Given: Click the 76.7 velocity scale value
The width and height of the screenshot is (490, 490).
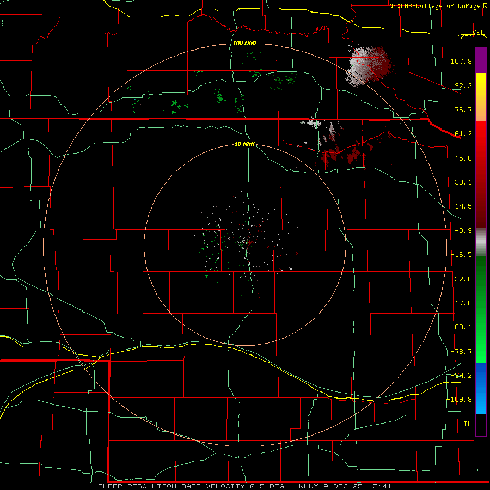Looking at the screenshot, I should click(x=463, y=109).
